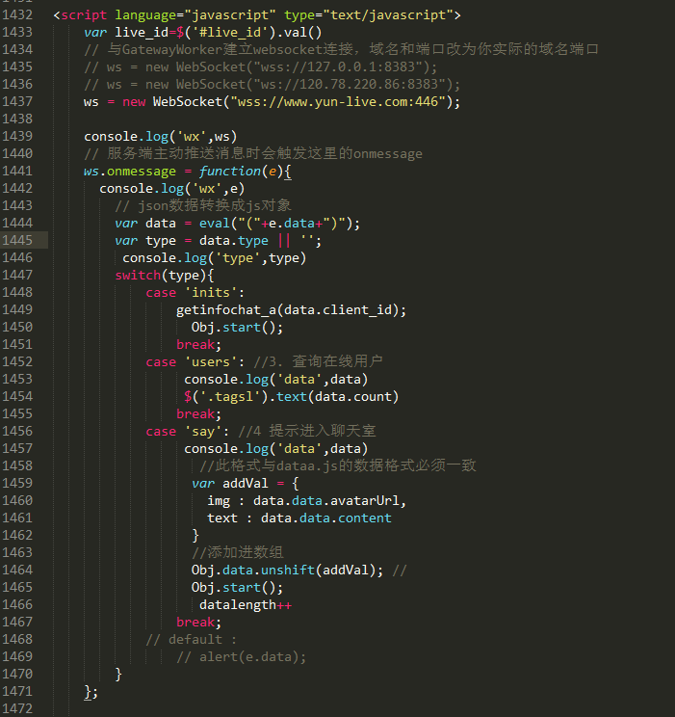675x717 pixels.
Task: Select line number 1472 in the gutter
Action: 17,708
